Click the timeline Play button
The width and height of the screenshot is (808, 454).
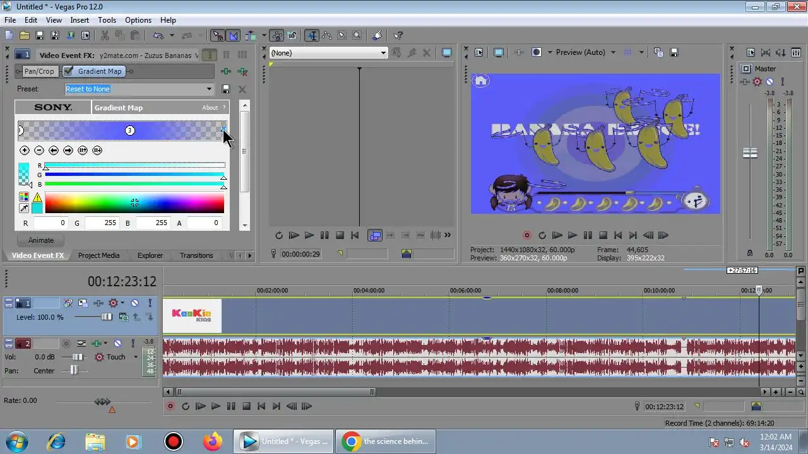pos(216,407)
